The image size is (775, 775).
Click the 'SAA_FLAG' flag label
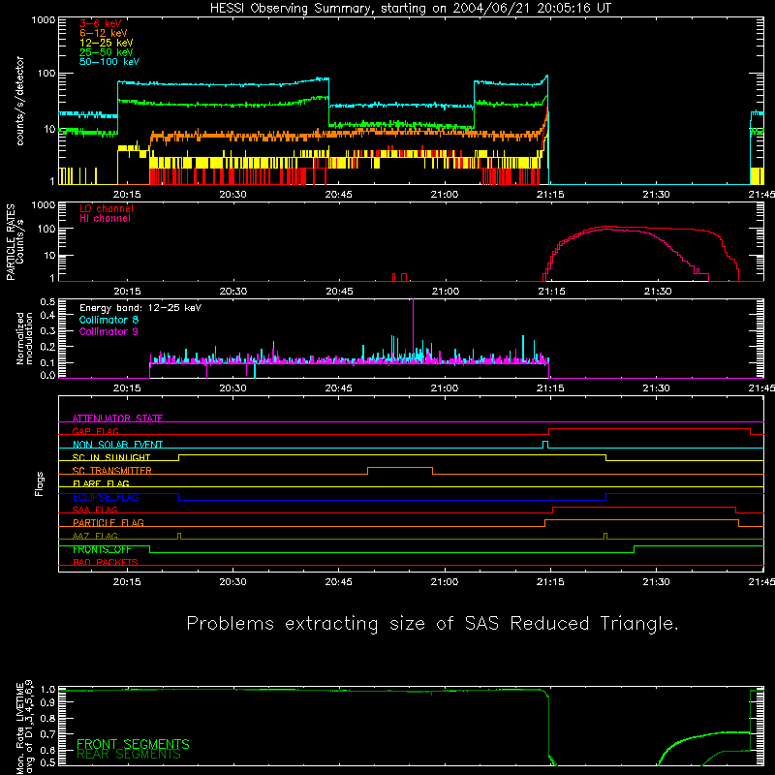pyautogui.click(x=95, y=510)
